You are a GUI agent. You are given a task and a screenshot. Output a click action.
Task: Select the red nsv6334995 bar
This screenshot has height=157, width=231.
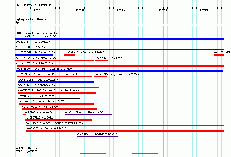tap(219, 55)
